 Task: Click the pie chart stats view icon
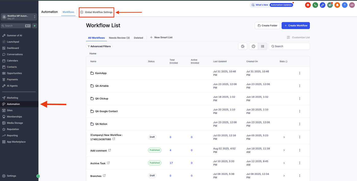243,46
